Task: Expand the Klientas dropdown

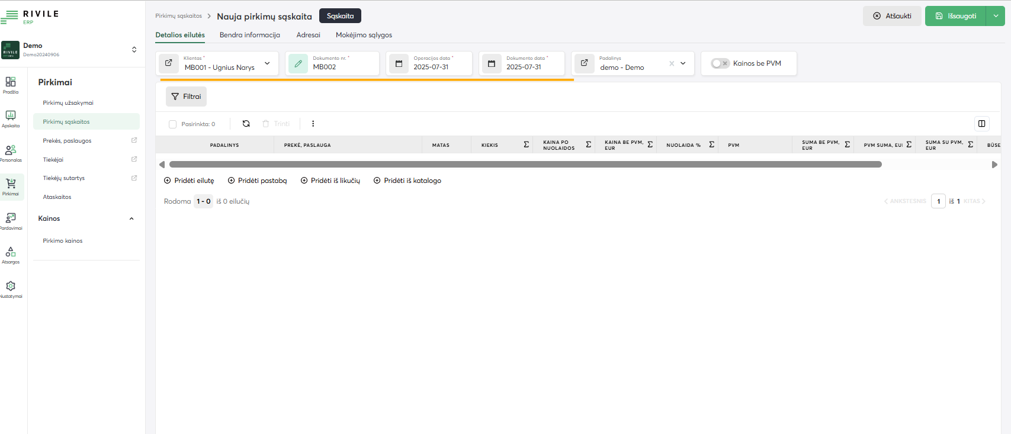Action: coord(267,63)
